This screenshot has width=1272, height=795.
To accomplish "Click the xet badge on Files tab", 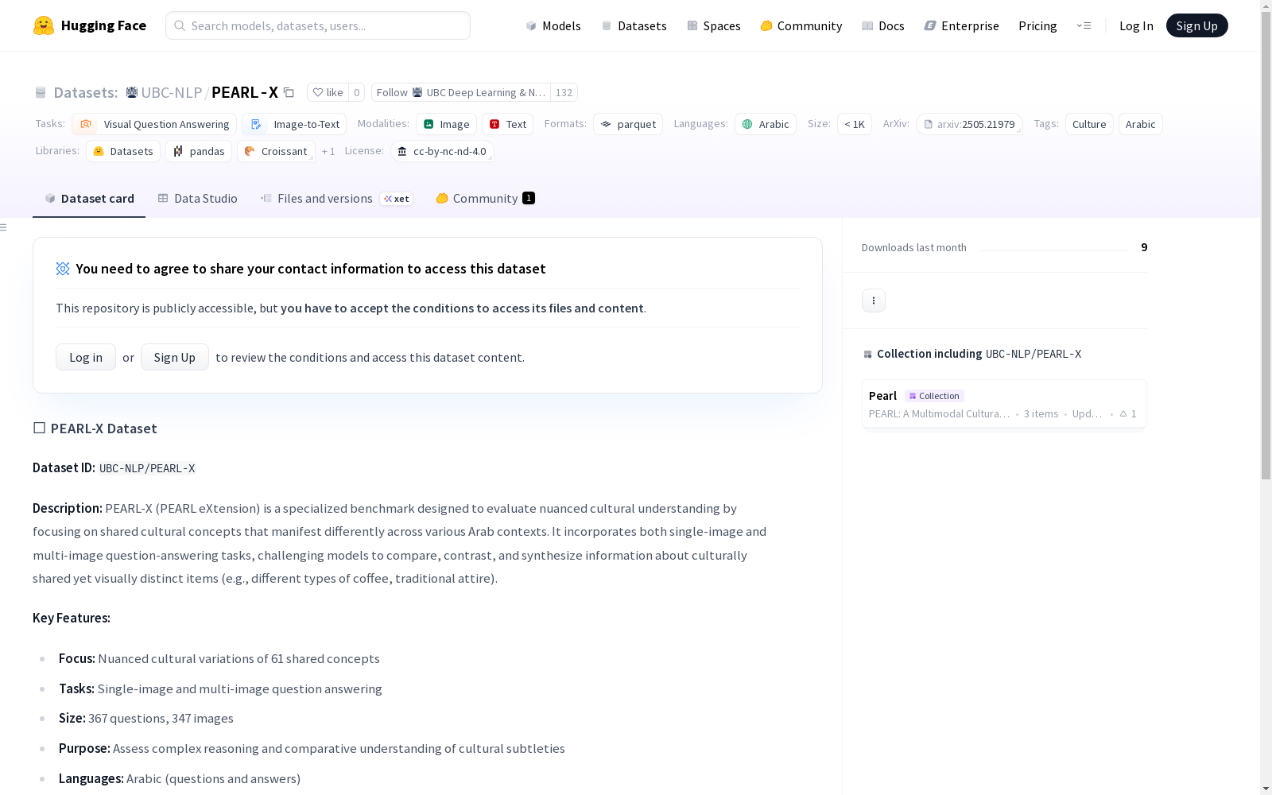I will [x=396, y=199].
